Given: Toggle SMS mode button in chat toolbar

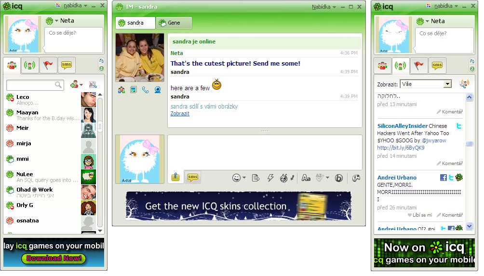Looking at the screenshot, I should click(193, 177).
